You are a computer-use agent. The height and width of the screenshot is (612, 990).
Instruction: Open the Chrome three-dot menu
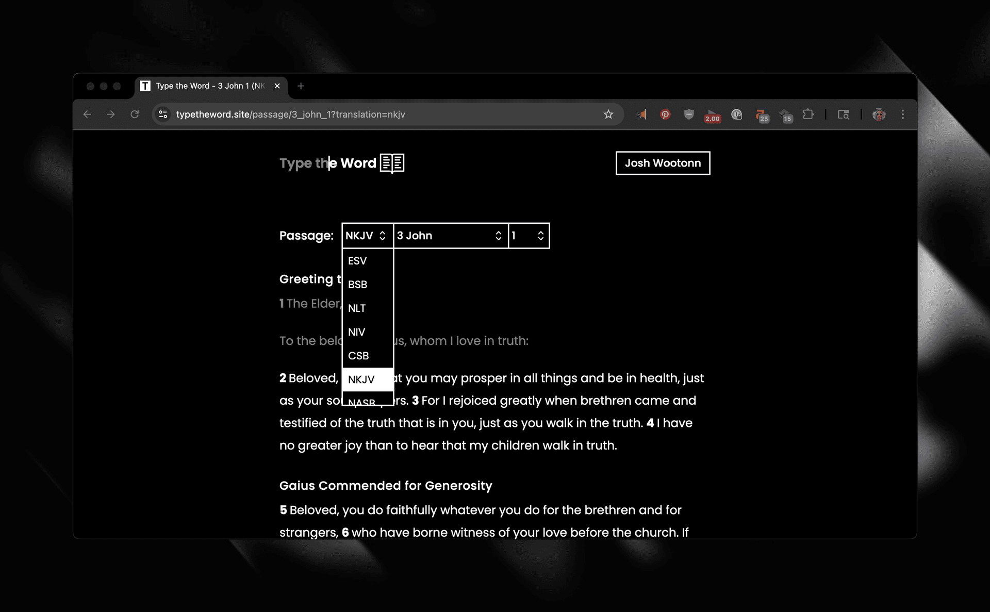[x=902, y=114]
